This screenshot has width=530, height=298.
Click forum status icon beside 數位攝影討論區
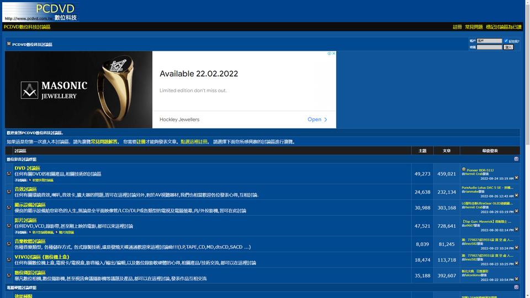coord(9,275)
